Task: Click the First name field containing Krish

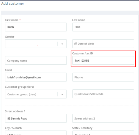Action: click(36, 27)
